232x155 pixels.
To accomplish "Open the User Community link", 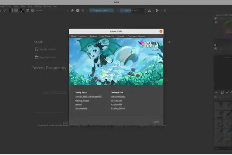I will click(118, 96).
